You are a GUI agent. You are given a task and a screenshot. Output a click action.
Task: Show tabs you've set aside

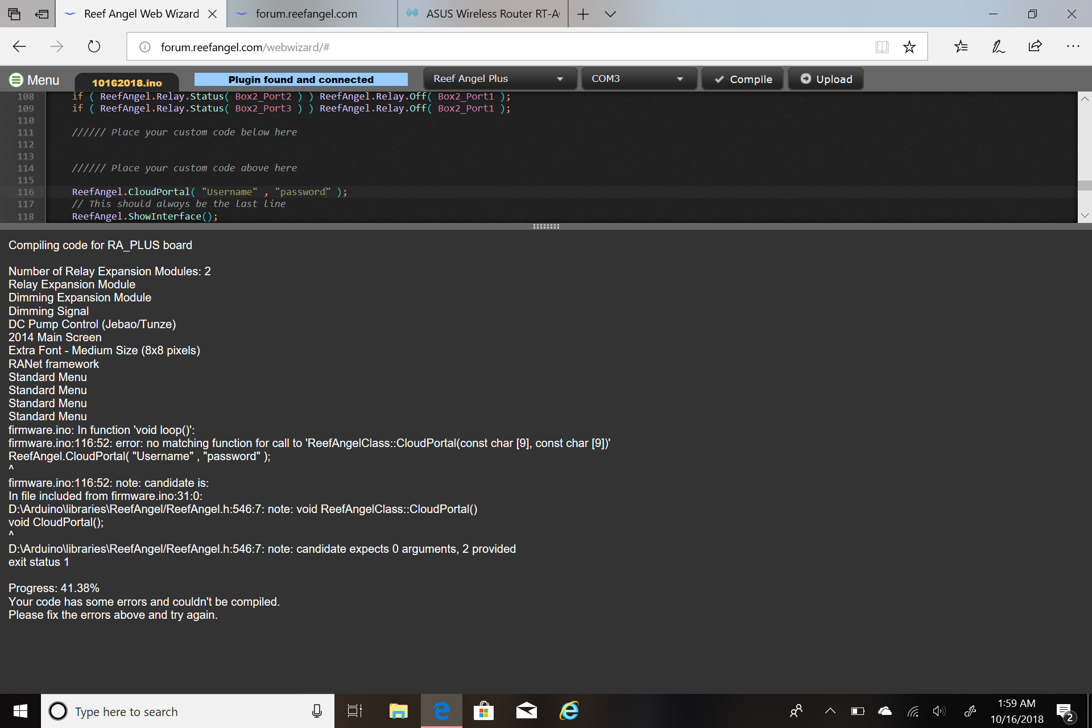coord(14,14)
